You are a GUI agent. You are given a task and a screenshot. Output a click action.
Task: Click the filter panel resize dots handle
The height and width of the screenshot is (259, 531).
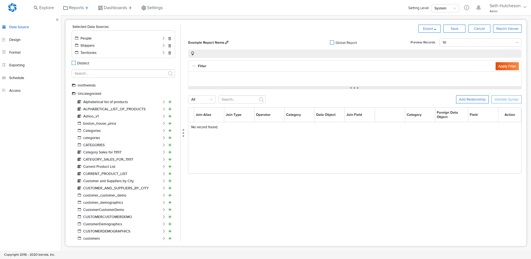pyautogui.click(x=354, y=88)
